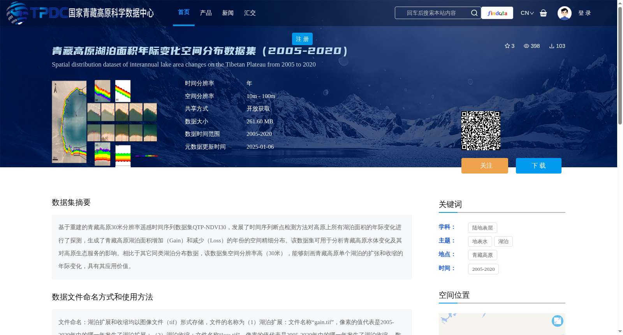Open the shopping basket icon
Screen dimensions: 623x335
point(544,13)
